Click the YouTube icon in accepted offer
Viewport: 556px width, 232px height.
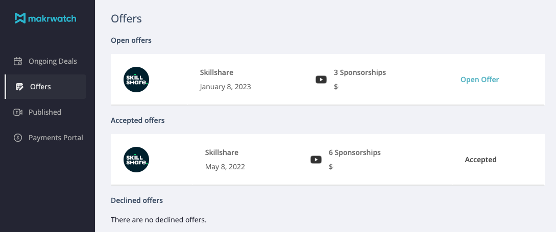coord(316,160)
